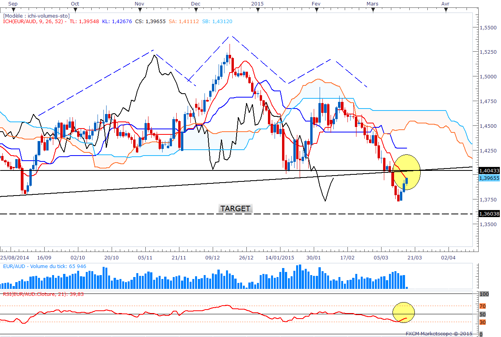The height and width of the screenshot is (337, 501).
Task: Click the EUR/AUD Volume du tick label
Action: [44, 266]
